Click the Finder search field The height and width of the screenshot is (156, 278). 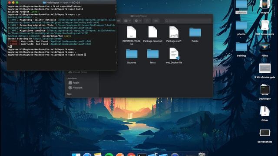(188, 21)
